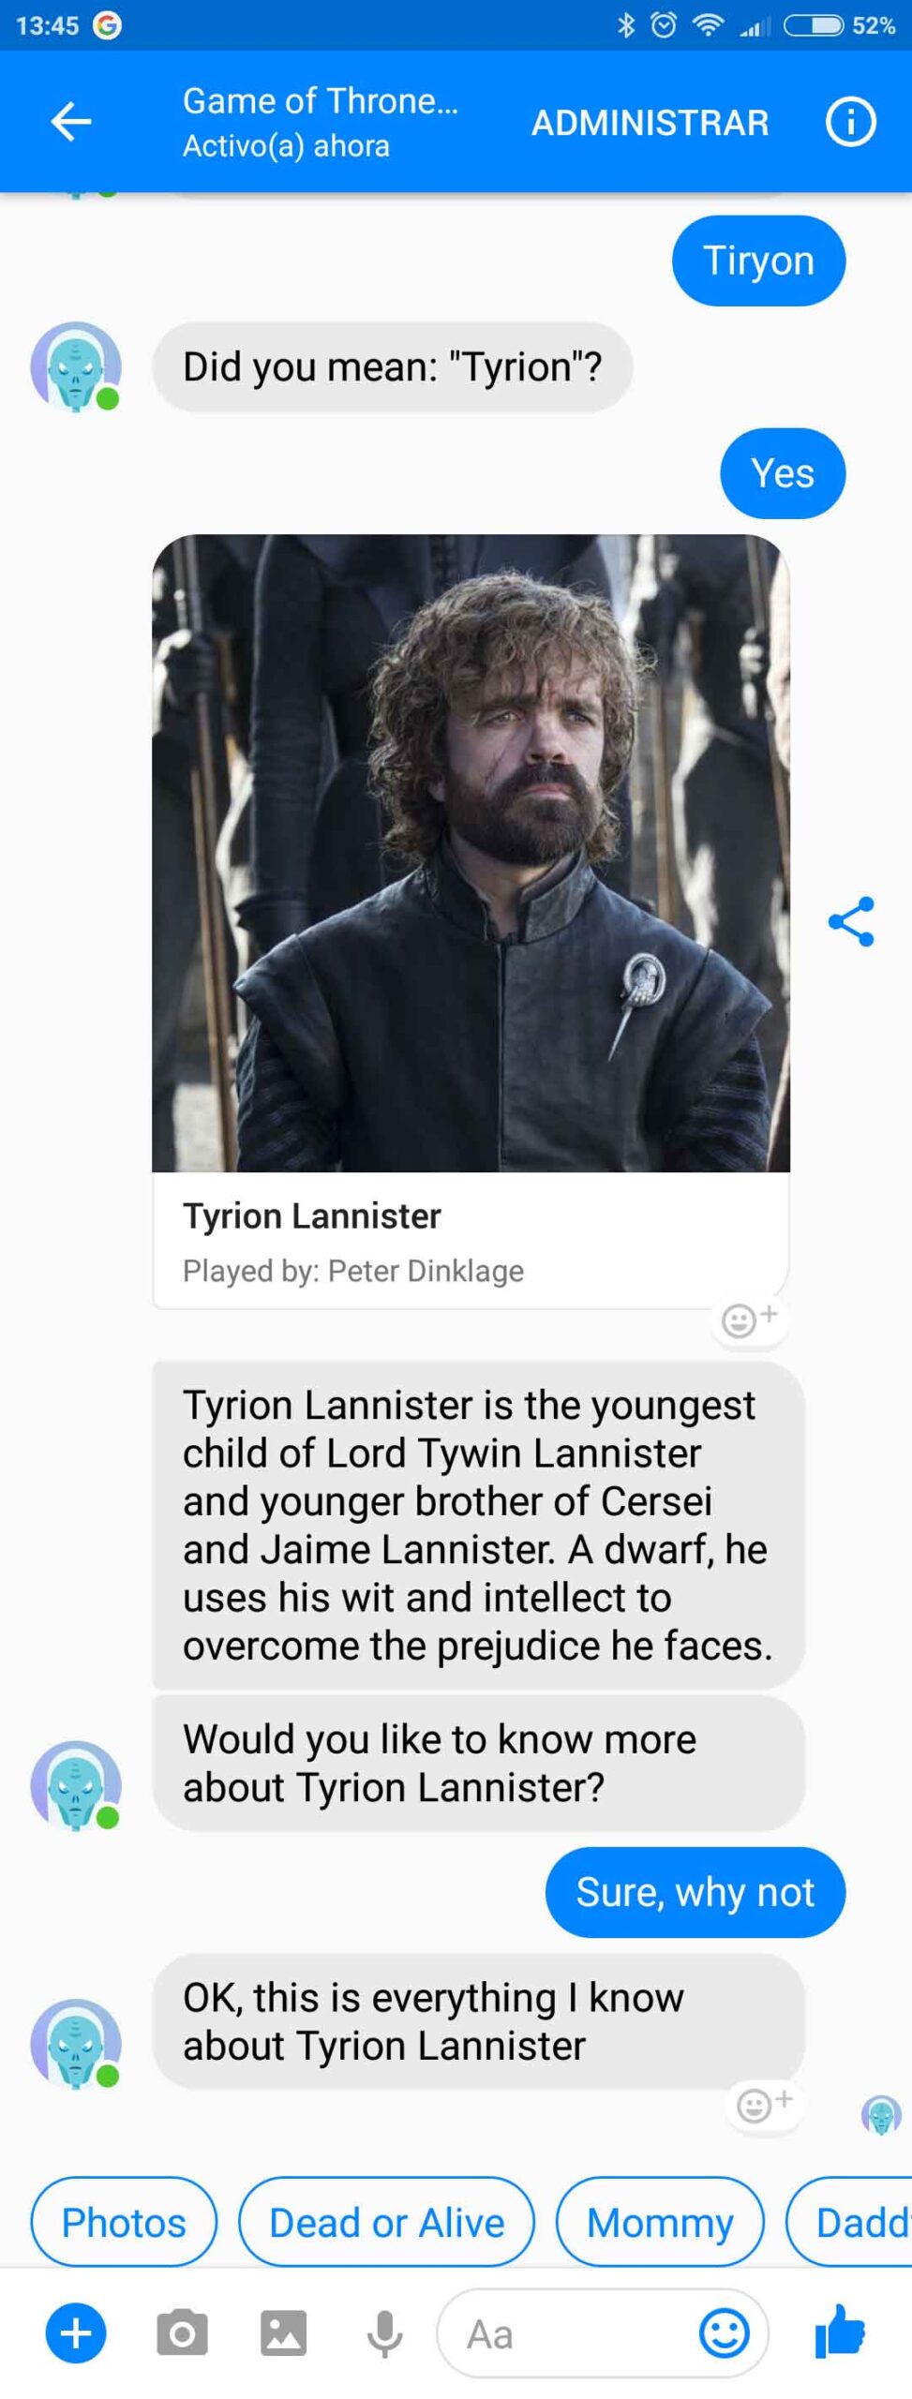Tap the Game of Thrones chat title
The width and height of the screenshot is (912, 2399).
tap(321, 101)
